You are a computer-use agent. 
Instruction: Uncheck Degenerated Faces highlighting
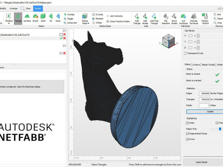[x=187, y=134]
